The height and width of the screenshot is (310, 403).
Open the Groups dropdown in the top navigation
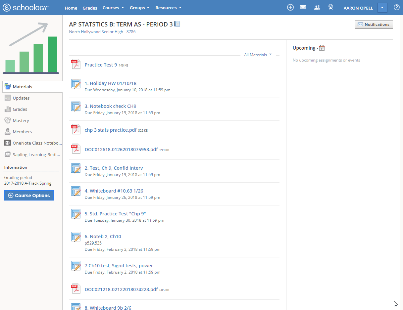click(139, 8)
